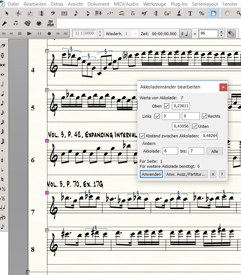Uncheck the Unten checkbox
This screenshot has height=275, width=241.
194,126
